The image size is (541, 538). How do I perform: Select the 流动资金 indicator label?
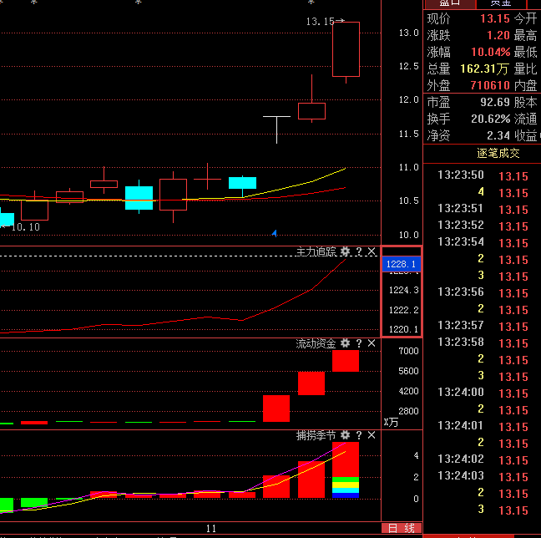point(316,343)
